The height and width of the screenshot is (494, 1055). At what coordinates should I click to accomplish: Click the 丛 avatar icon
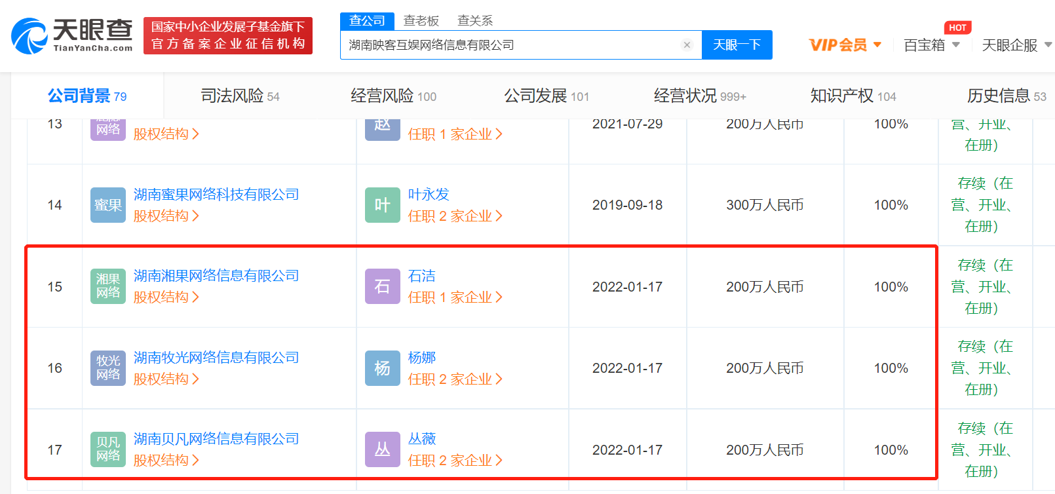tap(383, 449)
